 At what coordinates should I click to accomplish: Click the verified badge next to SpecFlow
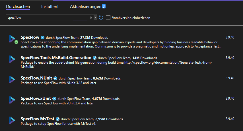click(x=42, y=38)
